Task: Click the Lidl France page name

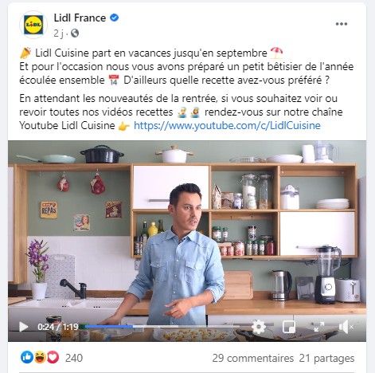Action: pos(80,18)
